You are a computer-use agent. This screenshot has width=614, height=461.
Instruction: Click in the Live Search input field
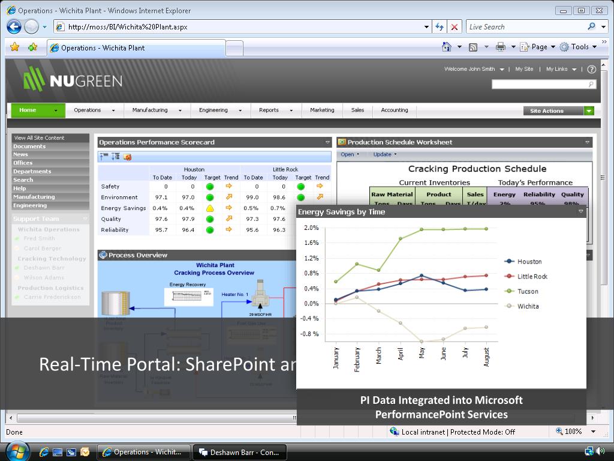tap(526, 26)
